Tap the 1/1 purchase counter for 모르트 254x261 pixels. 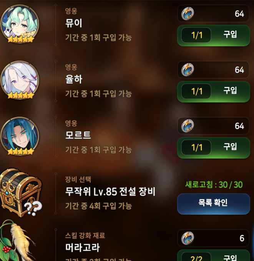coord(196,147)
